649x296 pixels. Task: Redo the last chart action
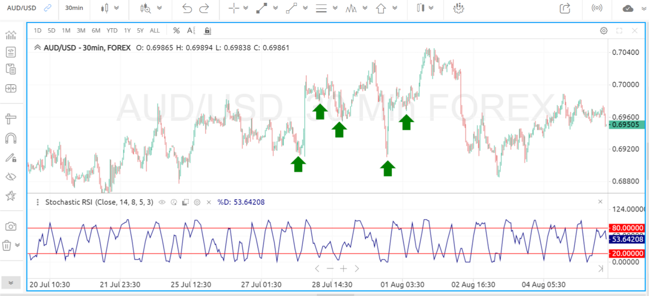(x=204, y=8)
